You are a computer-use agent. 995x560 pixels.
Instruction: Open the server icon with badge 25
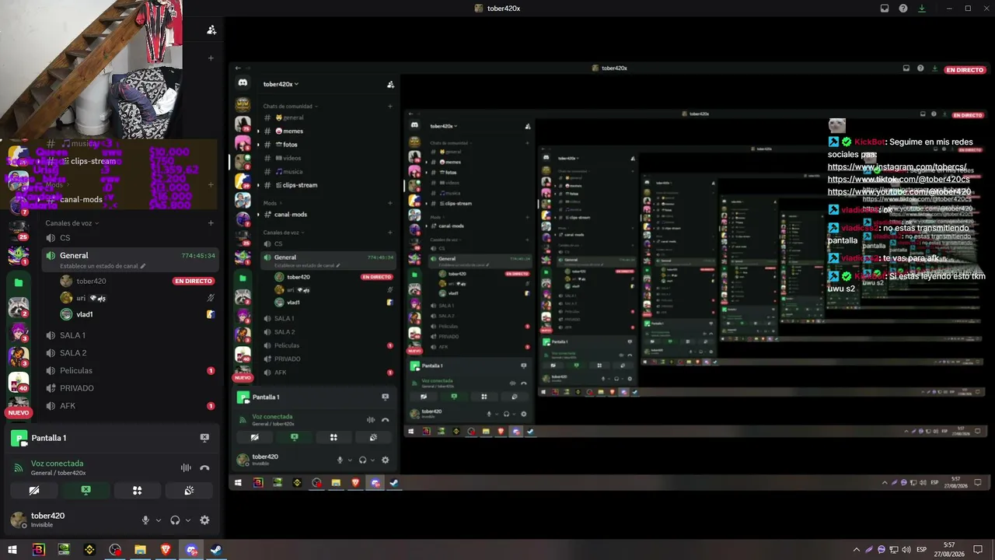tap(19, 230)
